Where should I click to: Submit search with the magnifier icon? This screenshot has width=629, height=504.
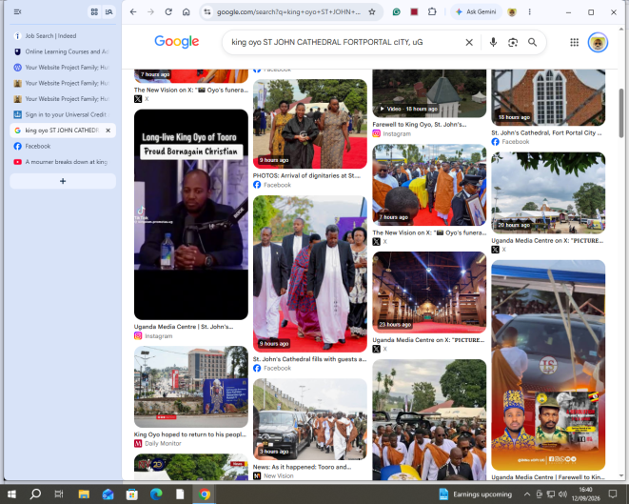532,42
